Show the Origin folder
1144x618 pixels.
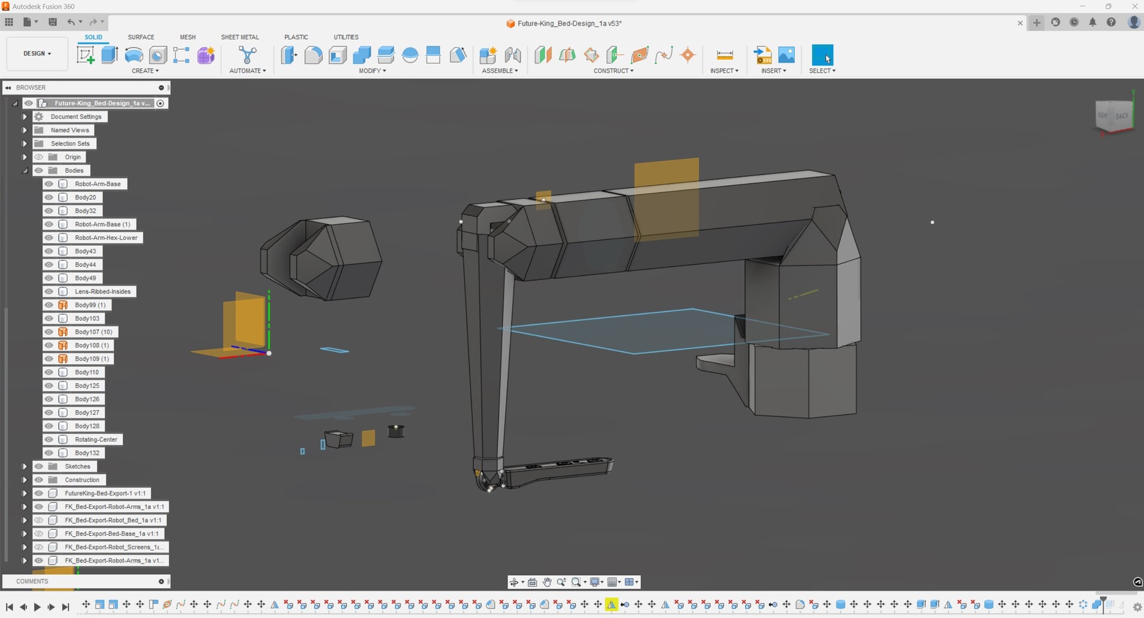click(39, 157)
